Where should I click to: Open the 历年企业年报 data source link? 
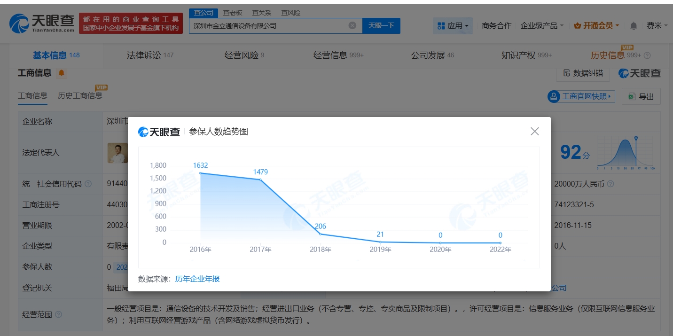pos(197,279)
